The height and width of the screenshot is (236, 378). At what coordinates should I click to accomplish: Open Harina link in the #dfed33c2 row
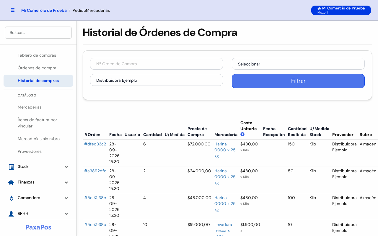[225, 150]
